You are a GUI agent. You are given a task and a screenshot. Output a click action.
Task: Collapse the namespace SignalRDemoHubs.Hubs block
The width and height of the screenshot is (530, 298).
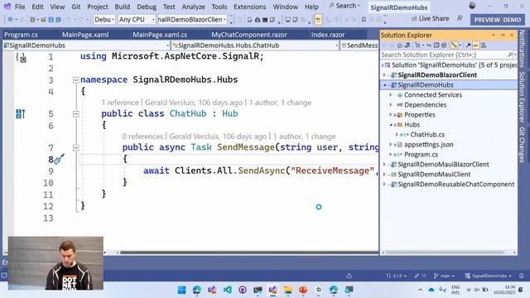[76, 80]
